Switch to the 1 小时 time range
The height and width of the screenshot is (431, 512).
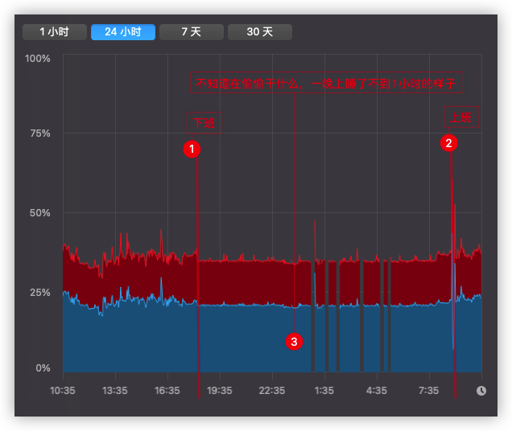[54, 32]
